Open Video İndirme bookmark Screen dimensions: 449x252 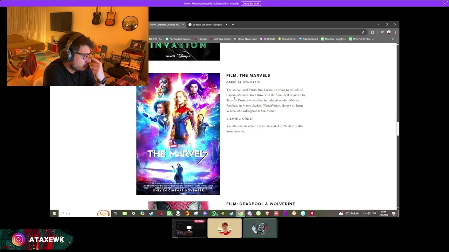coord(287,39)
